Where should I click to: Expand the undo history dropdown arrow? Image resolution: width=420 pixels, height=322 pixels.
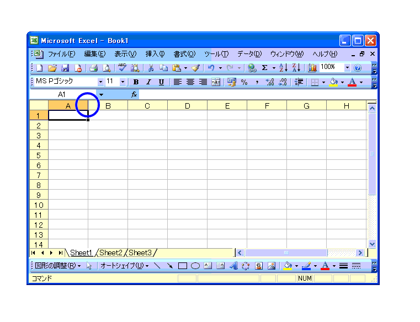pyautogui.click(x=220, y=68)
